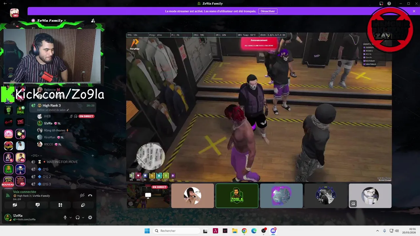Add a channel to O'G category
Viewport: 420px width, 236px height.
(x=93, y=155)
